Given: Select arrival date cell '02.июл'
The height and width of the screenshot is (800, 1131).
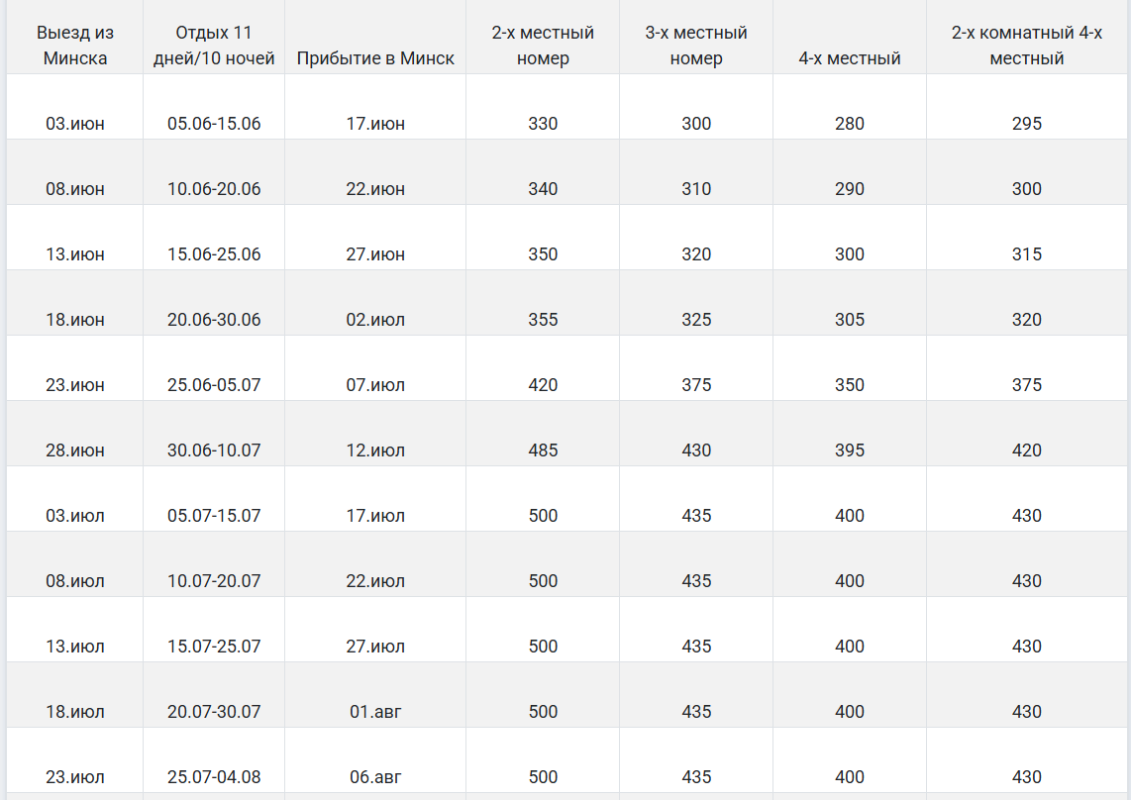Looking at the screenshot, I should point(375,320).
